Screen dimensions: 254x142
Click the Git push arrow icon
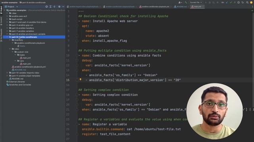235,2
